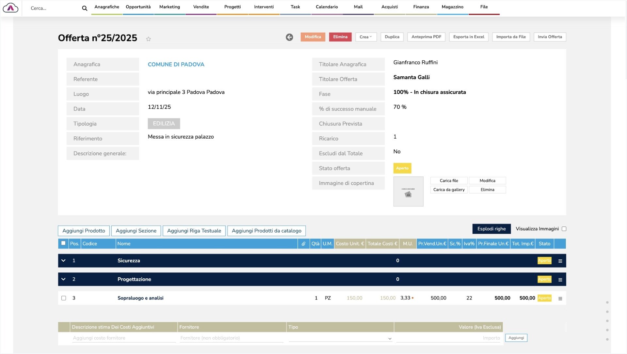This screenshot has width=627, height=354.
Task: Mark offer as favorite with star
Action: pyautogui.click(x=148, y=39)
